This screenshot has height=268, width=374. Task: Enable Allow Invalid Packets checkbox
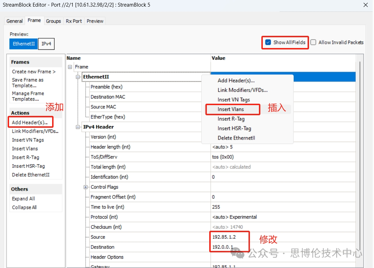click(x=314, y=42)
